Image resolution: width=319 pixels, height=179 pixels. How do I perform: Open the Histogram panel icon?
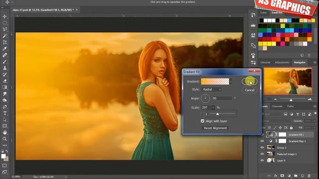click(253, 25)
